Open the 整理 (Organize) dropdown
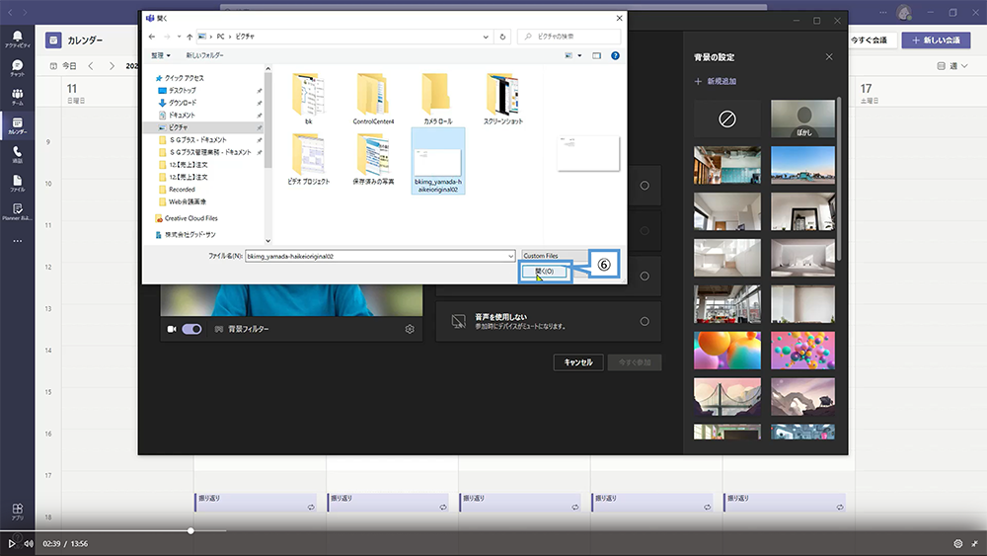987x556 pixels. 161,55
